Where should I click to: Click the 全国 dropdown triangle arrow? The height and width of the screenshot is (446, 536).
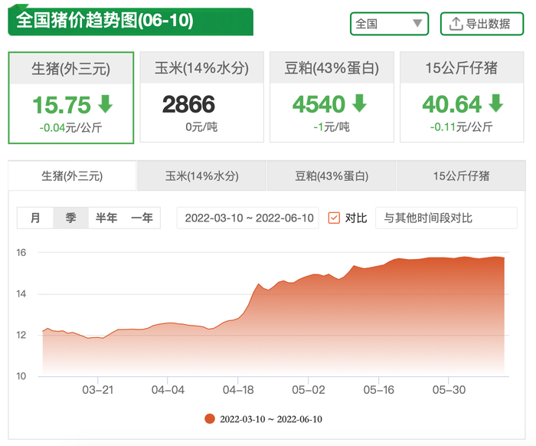[x=417, y=23]
